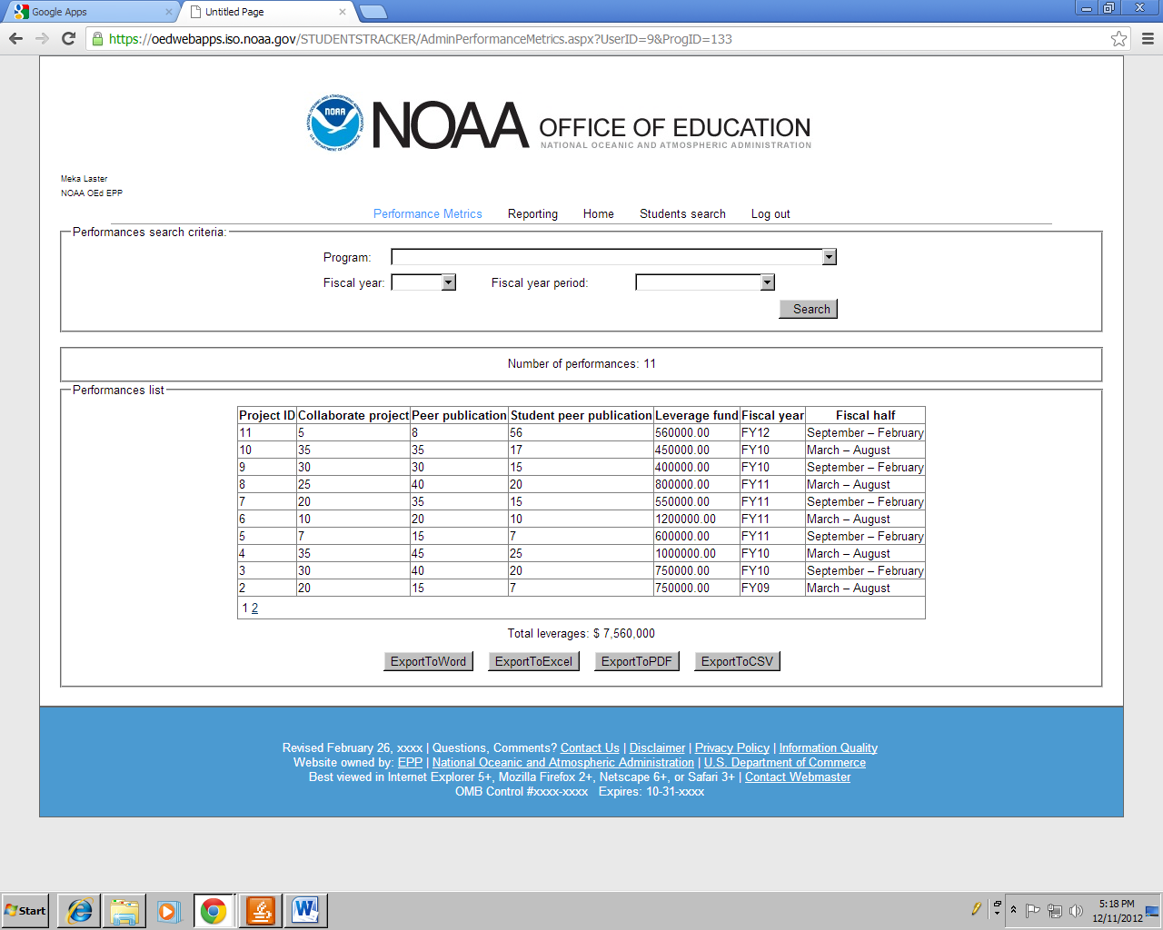Go to page 2 of performances list

[254, 608]
